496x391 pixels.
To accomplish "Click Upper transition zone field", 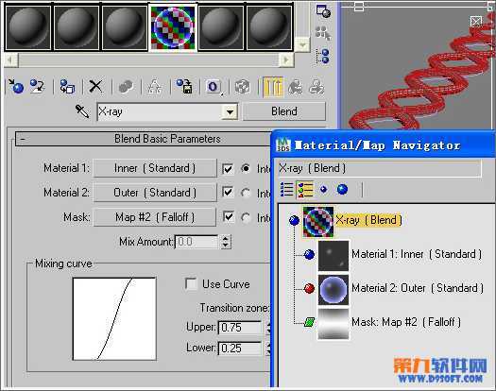I will [240, 327].
